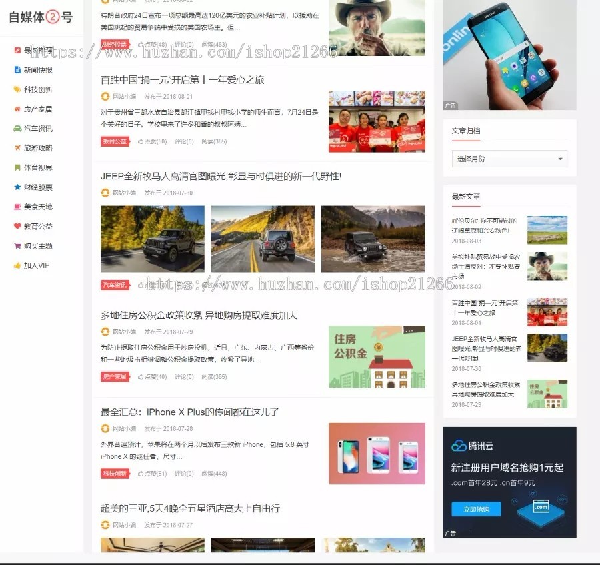Like the JEEP article with 点赞 button
600x565 pixels.
(152, 284)
